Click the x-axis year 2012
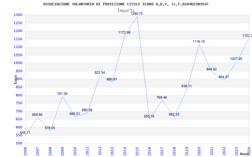This screenshot has width=252, height=157. pos(100,151)
